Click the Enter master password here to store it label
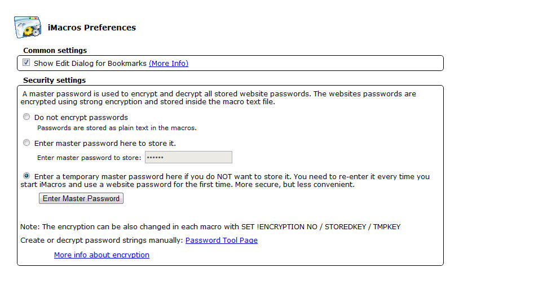The width and height of the screenshot is (556, 294). 105,144
